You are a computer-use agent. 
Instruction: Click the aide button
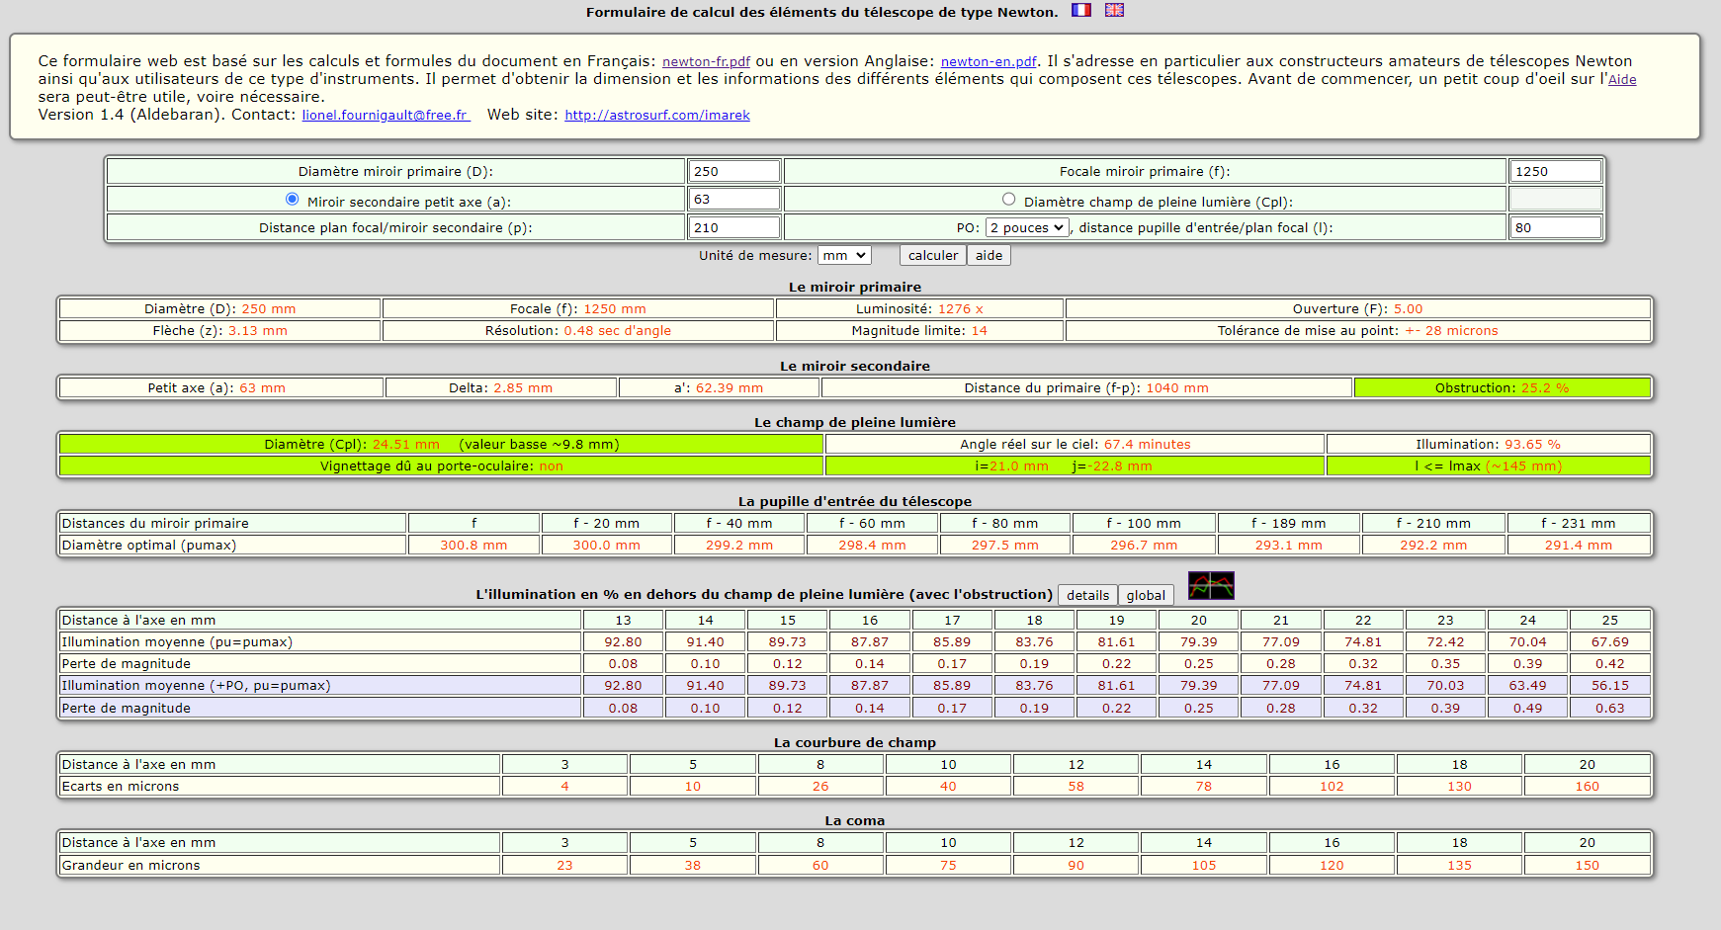pyautogui.click(x=989, y=255)
